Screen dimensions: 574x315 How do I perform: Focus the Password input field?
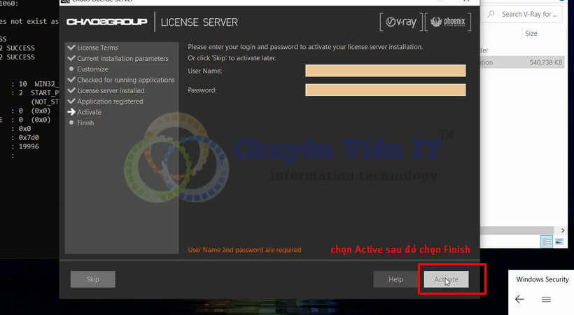(x=385, y=90)
